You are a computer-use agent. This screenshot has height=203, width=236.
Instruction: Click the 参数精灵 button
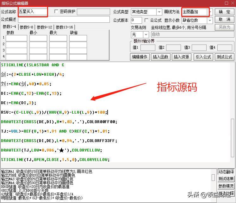(x=226, y=186)
